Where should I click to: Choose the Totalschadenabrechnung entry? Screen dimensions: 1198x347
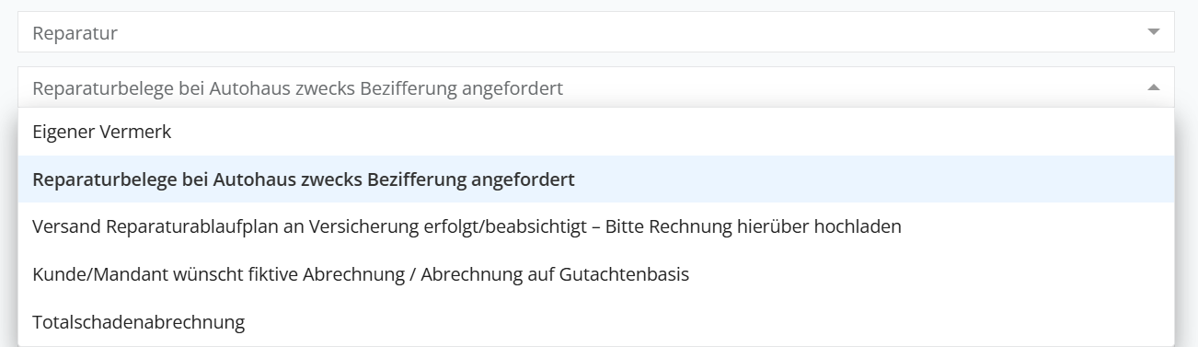pyautogui.click(x=596, y=322)
